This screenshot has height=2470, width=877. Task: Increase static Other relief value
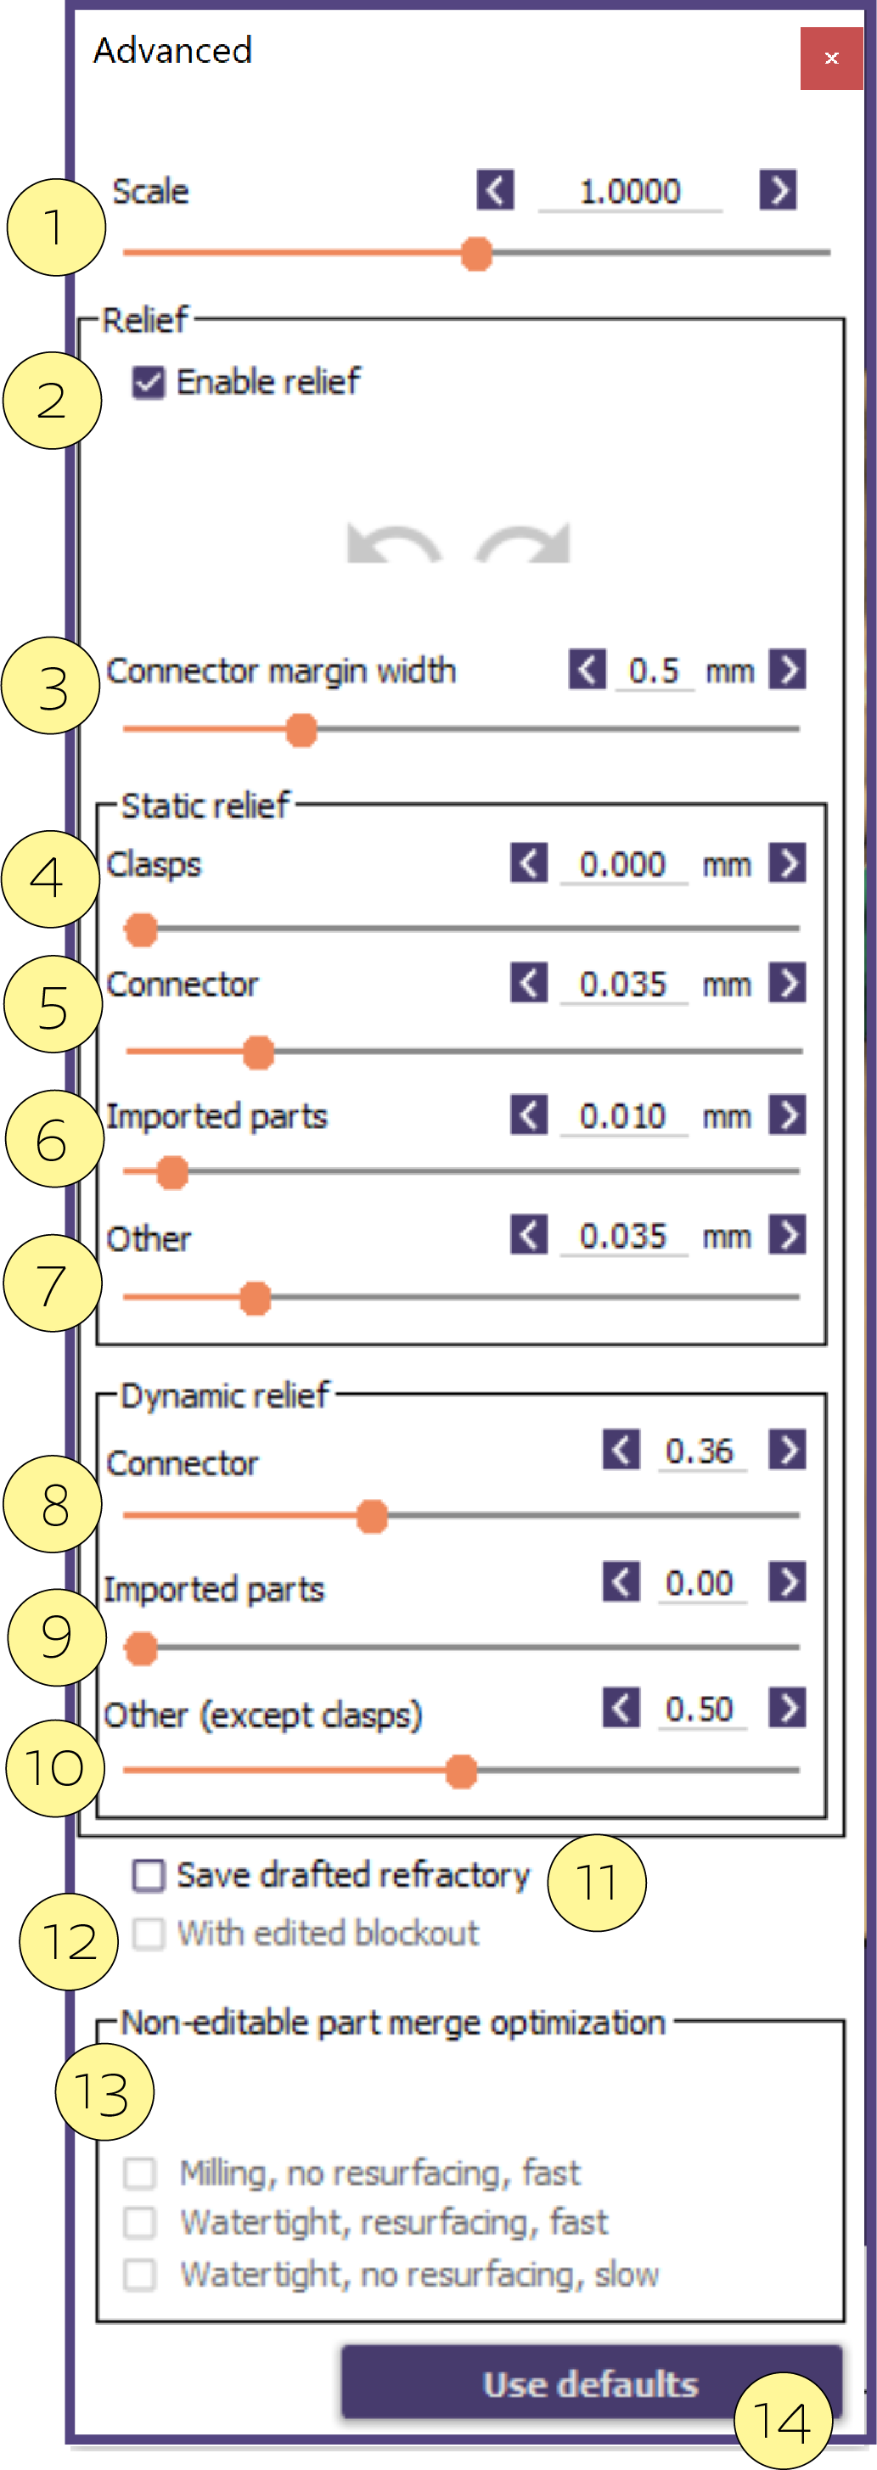(788, 1235)
